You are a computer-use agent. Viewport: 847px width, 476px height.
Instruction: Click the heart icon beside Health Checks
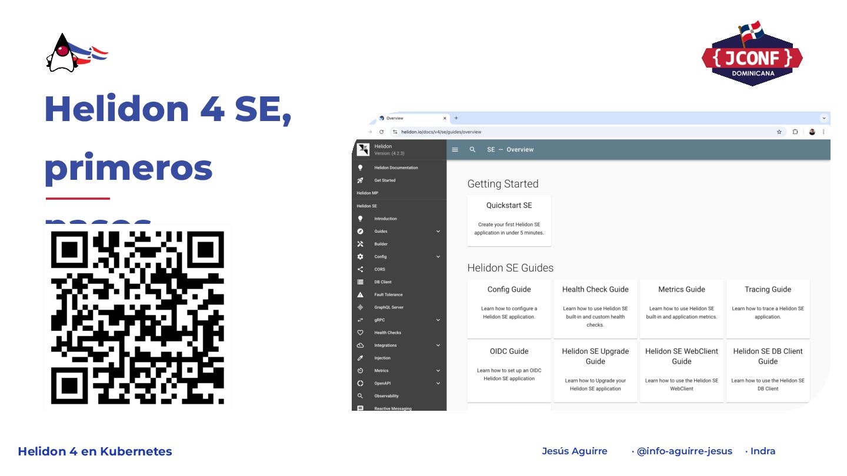[x=361, y=333]
